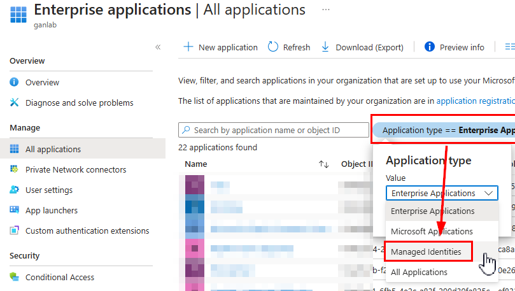Viewport: 515px width, 291px height.
Task: Click the Custom authentication extensions icon
Action: (14, 231)
